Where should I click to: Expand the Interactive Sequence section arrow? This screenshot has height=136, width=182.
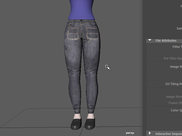150,133
